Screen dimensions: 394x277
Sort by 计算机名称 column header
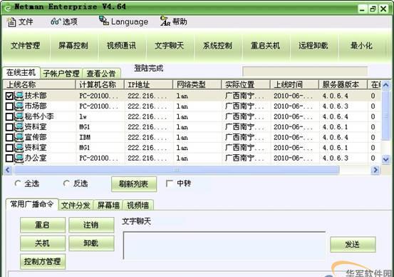[100, 85]
